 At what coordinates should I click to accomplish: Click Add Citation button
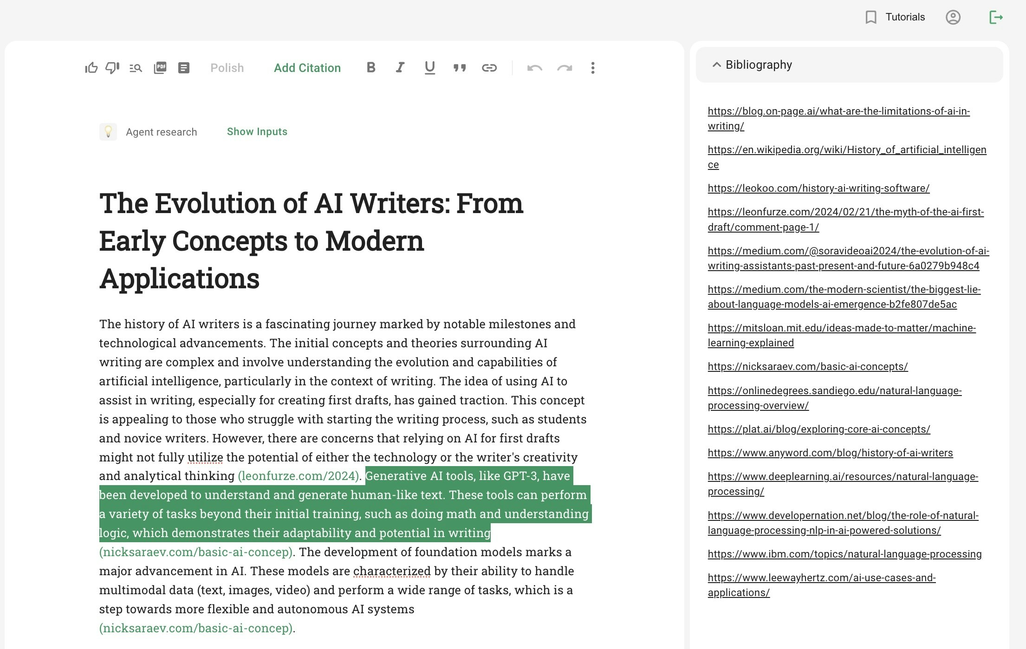307,68
